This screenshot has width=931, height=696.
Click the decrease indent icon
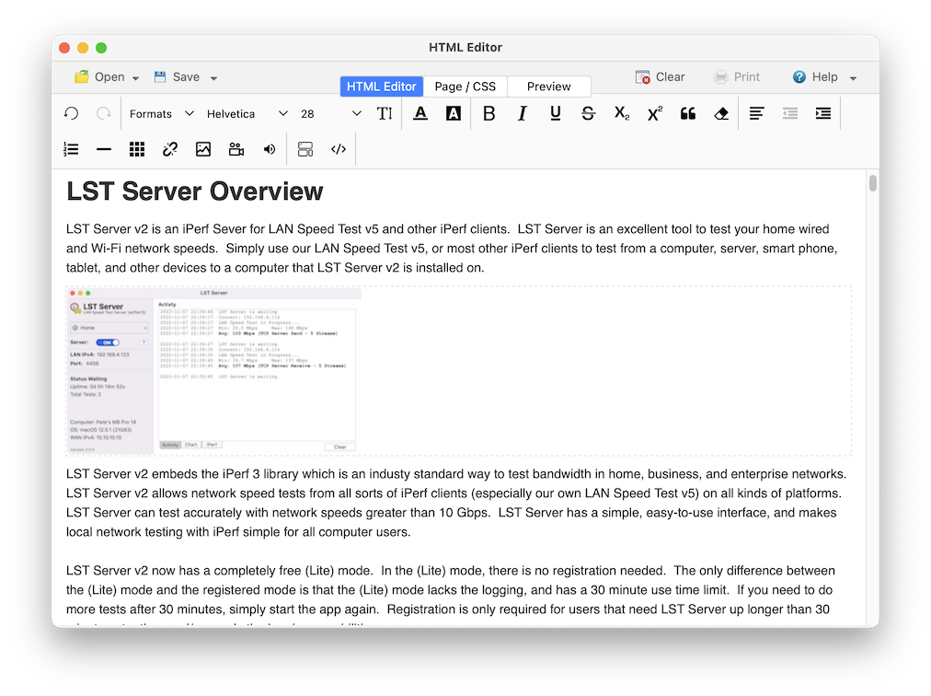(x=789, y=113)
